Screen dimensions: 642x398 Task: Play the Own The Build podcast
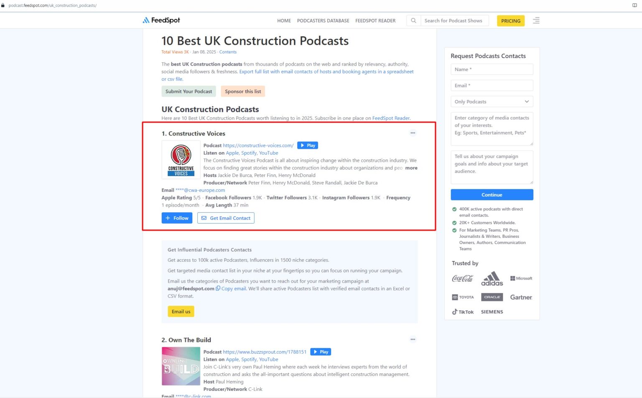point(321,352)
